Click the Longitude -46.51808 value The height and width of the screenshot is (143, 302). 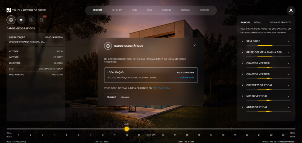58,63
